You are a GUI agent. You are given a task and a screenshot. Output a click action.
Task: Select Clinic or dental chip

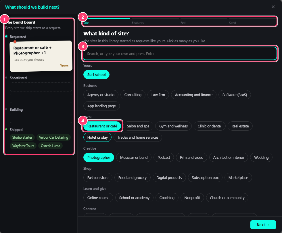210,126
